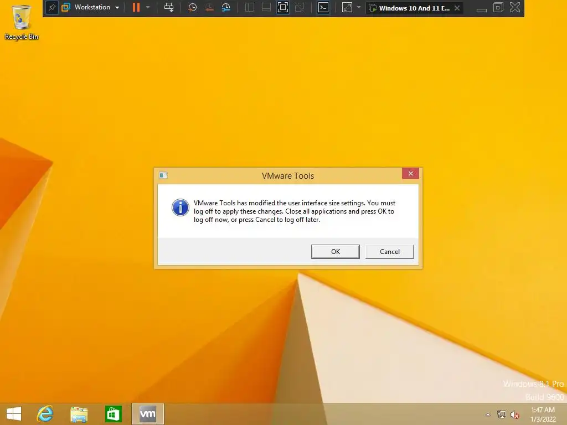
Task: Toggle the thumbnail bar view icon
Action: click(266, 7)
